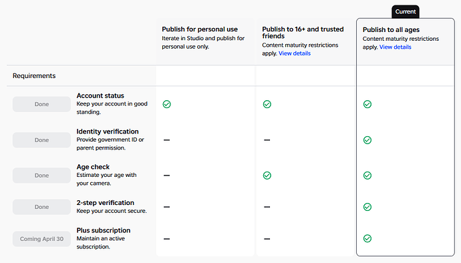Click Plus subscription checkmark under all ages
The image size is (461, 263).
[367, 238]
